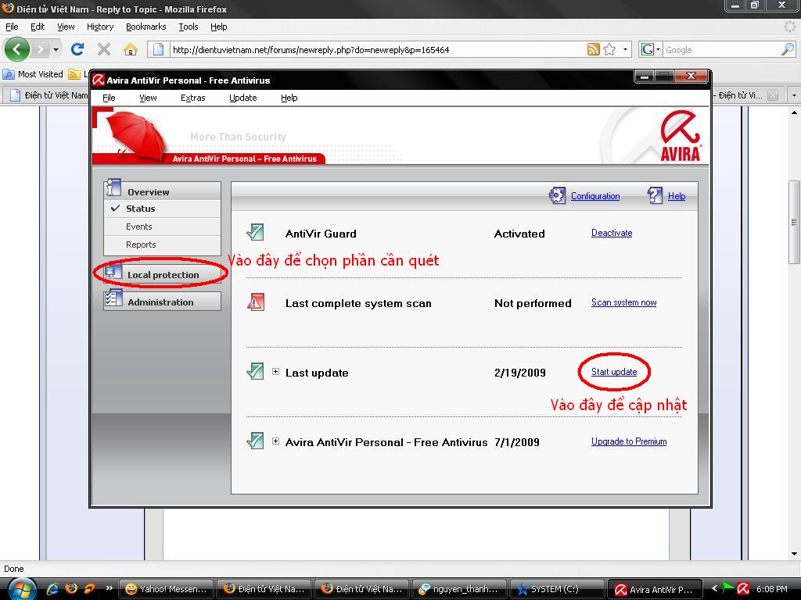The image size is (801, 600).
Task: Click the Firefox Stop loading icon
Action: click(x=104, y=49)
